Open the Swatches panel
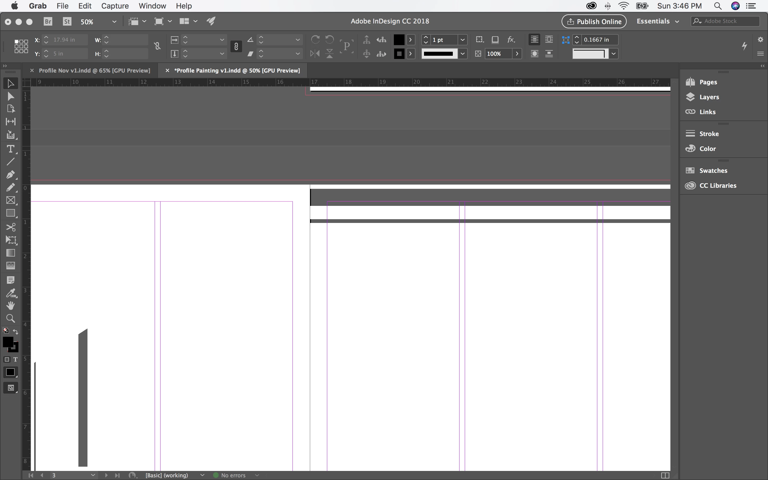 (713, 170)
